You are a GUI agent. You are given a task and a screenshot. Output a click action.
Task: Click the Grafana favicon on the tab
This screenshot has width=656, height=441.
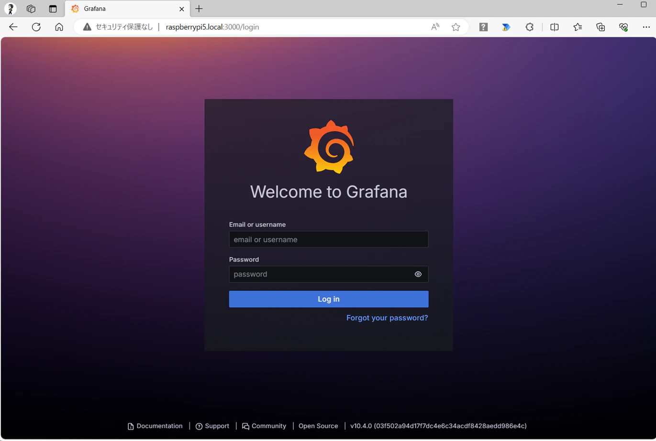(x=75, y=9)
